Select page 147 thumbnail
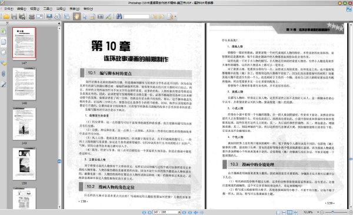The height and width of the screenshot is (215, 353). point(24,43)
